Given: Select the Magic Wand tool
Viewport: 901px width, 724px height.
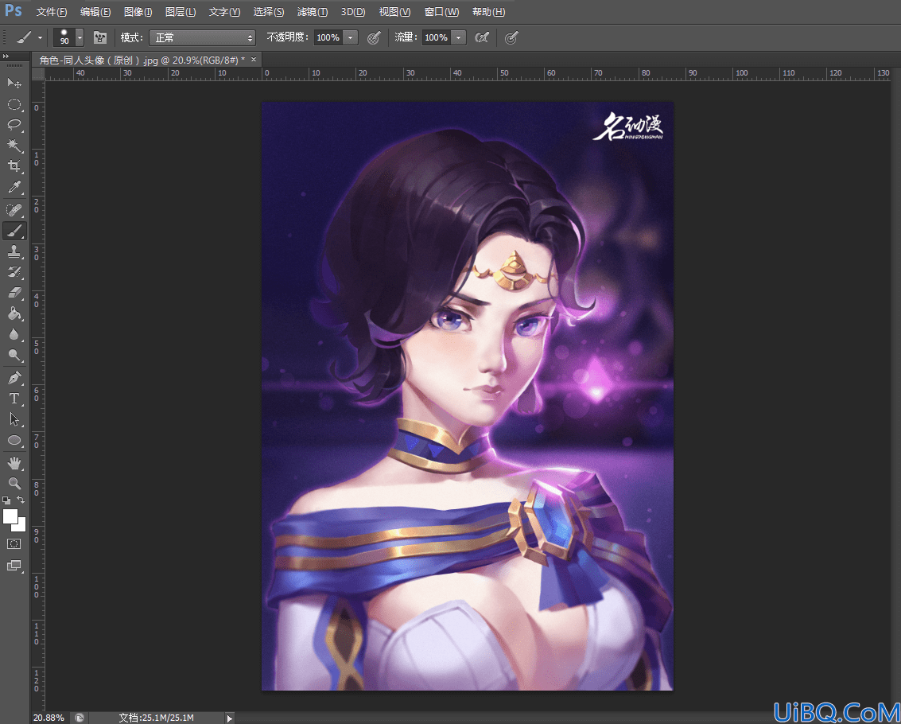Looking at the screenshot, I should point(14,146).
